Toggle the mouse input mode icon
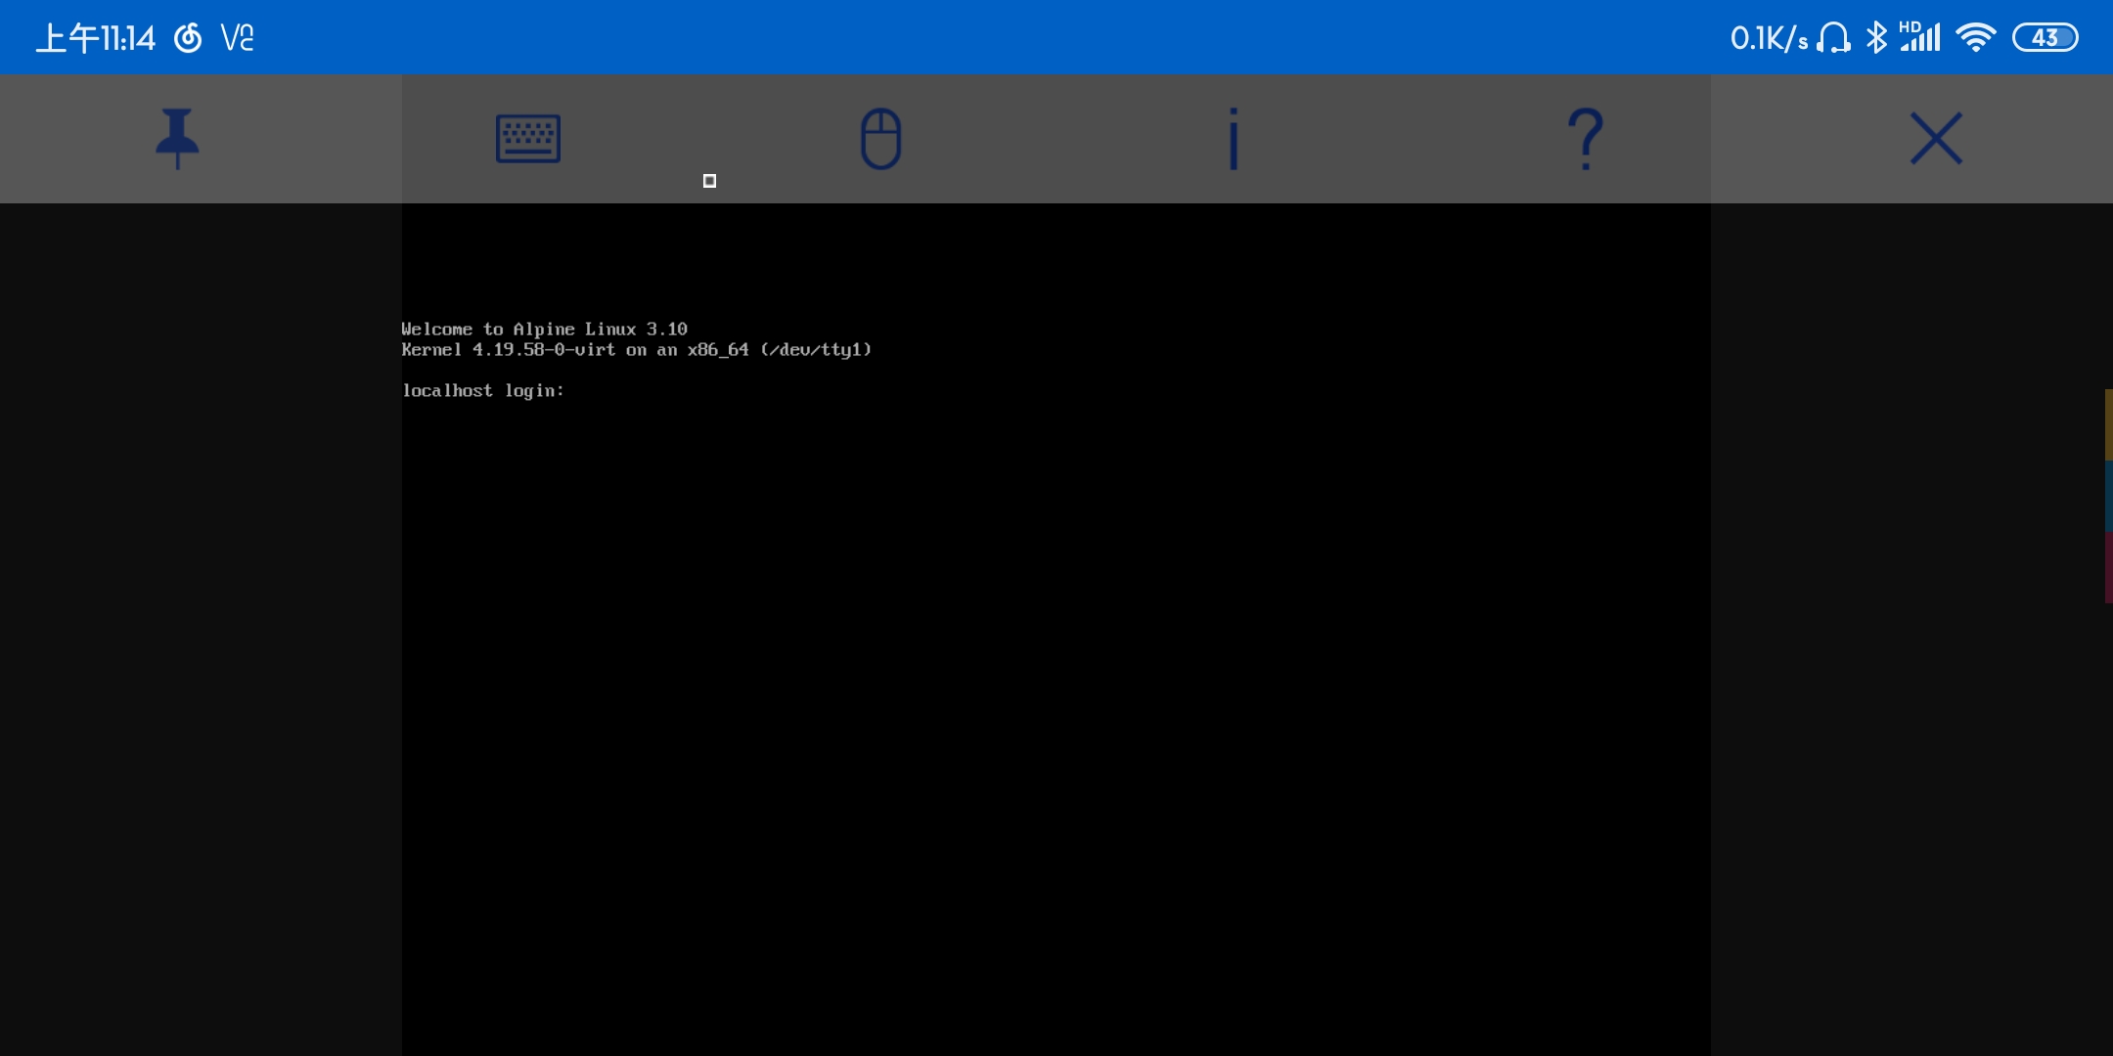This screenshot has height=1056, width=2113. [880, 138]
